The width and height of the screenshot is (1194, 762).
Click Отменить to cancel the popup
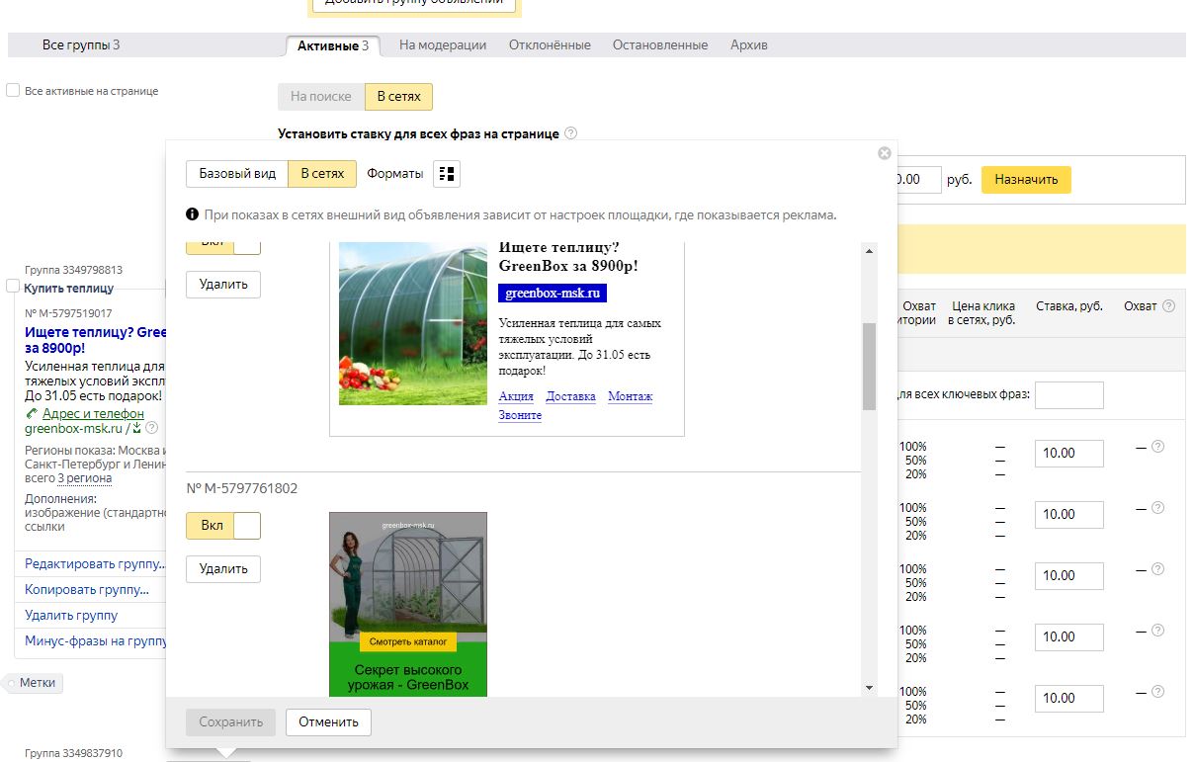pos(328,722)
